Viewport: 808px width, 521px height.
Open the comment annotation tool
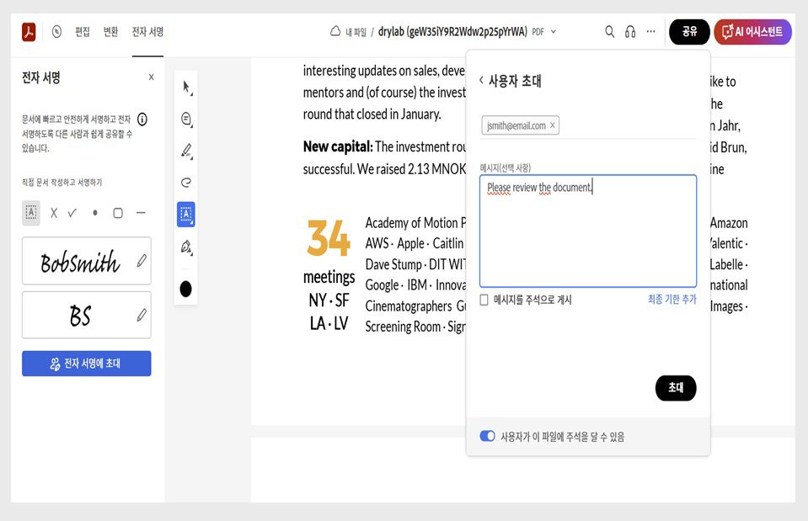click(x=187, y=119)
